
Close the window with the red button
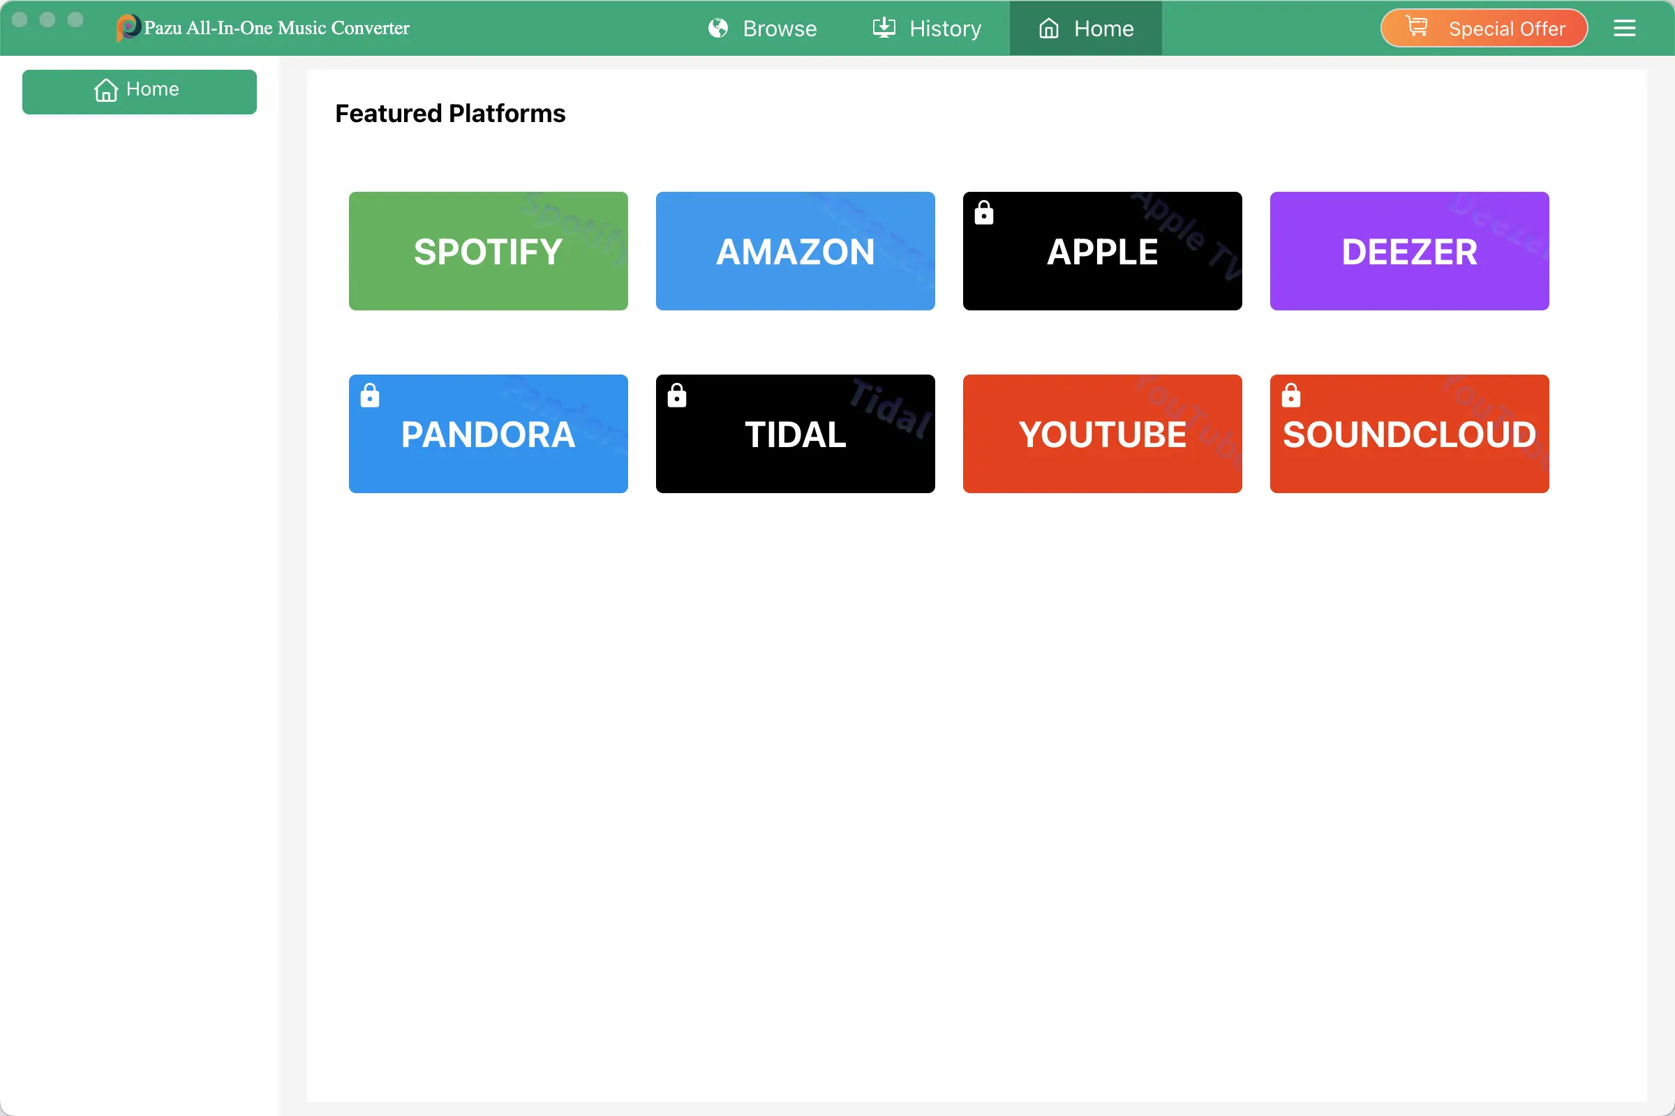point(20,20)
